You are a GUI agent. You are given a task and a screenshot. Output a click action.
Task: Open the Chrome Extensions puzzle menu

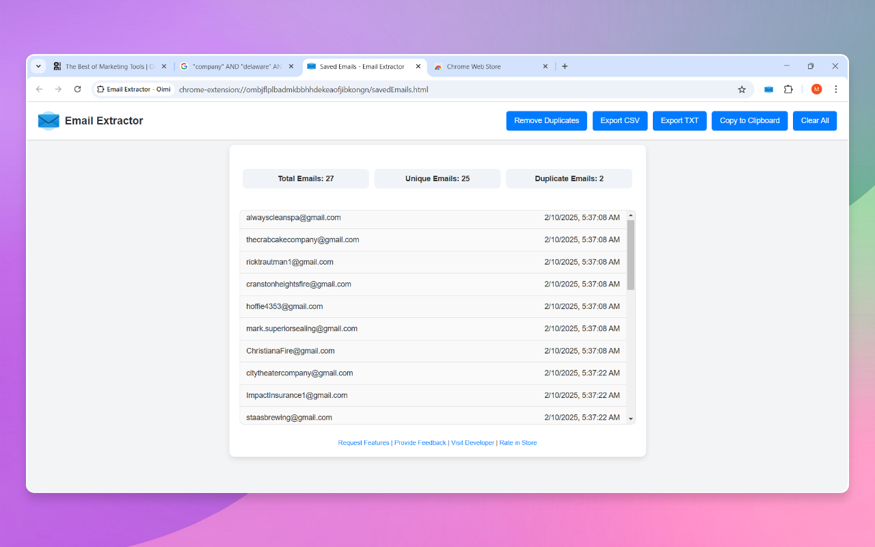tap(788, 89)
